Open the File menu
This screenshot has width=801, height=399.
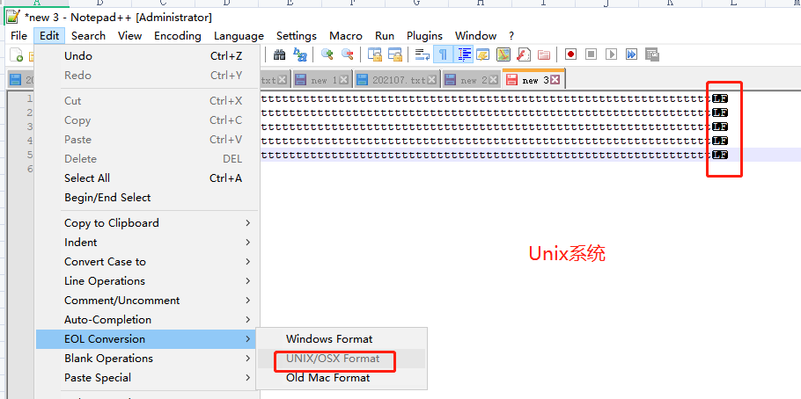coord(18,36)
